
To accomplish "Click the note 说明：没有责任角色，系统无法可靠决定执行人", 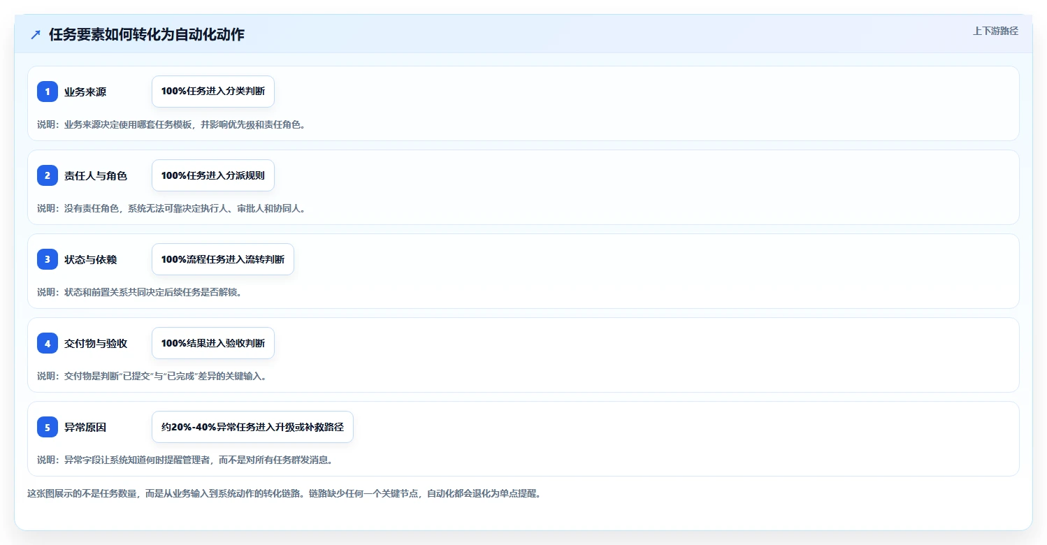I will 171,208.
